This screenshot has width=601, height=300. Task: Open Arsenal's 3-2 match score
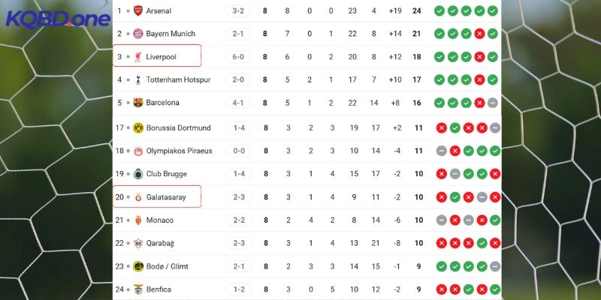coord(238,11)
